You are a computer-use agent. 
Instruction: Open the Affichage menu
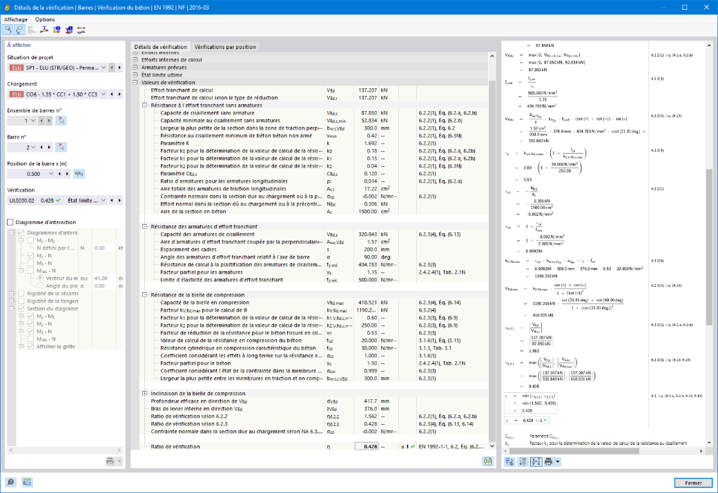(x=16, y=19)
